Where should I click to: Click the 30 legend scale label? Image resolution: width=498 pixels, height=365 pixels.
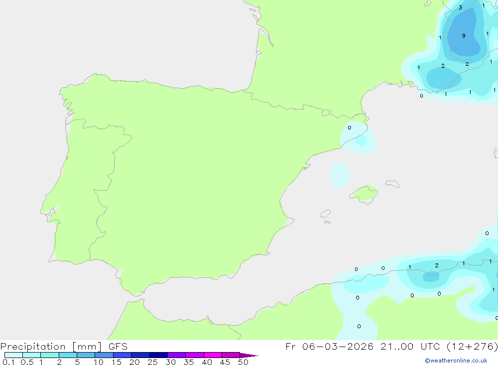tap(170, 362)
